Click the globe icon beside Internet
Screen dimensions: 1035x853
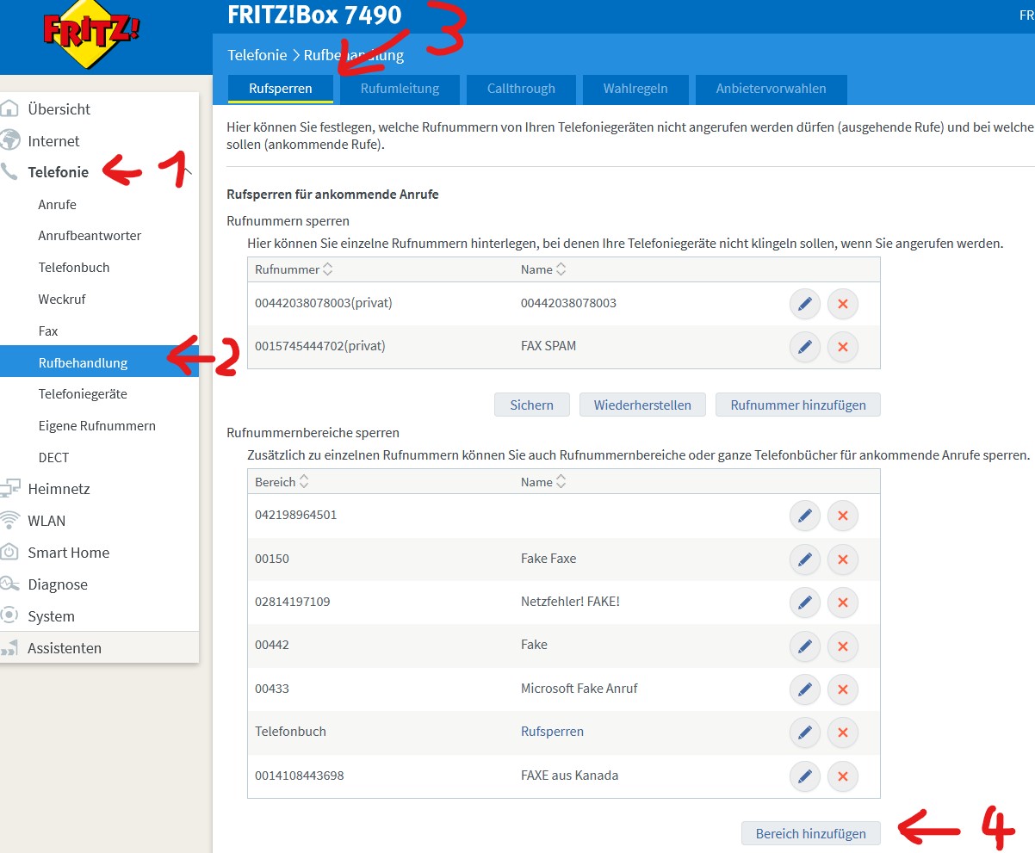tap(9, 140)
